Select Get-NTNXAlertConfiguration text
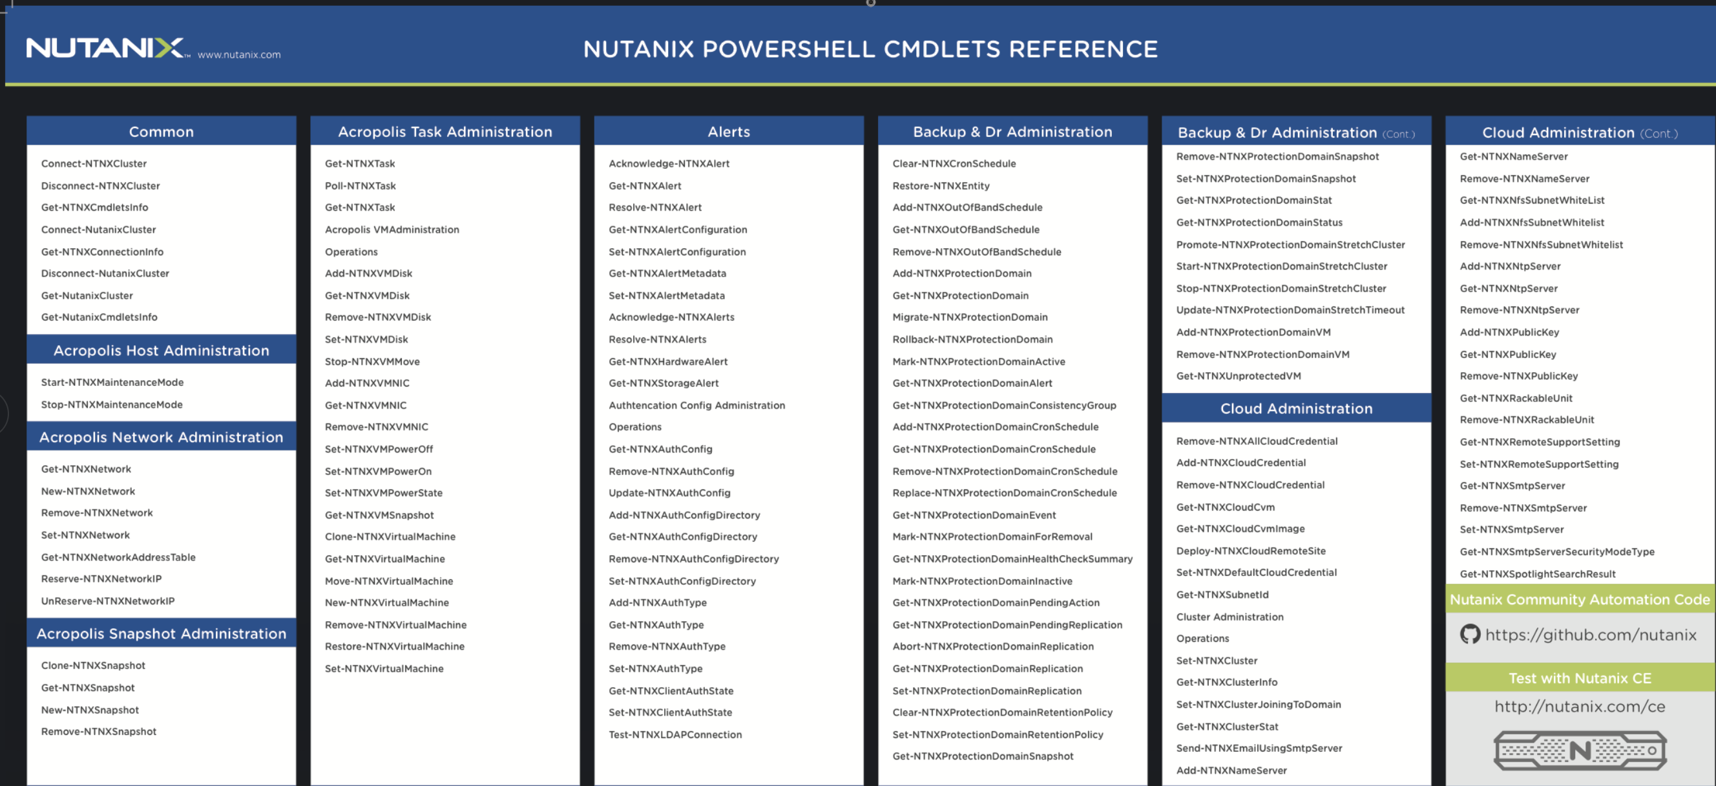This screenshot has width=1716, height=786. coord(678,229)
